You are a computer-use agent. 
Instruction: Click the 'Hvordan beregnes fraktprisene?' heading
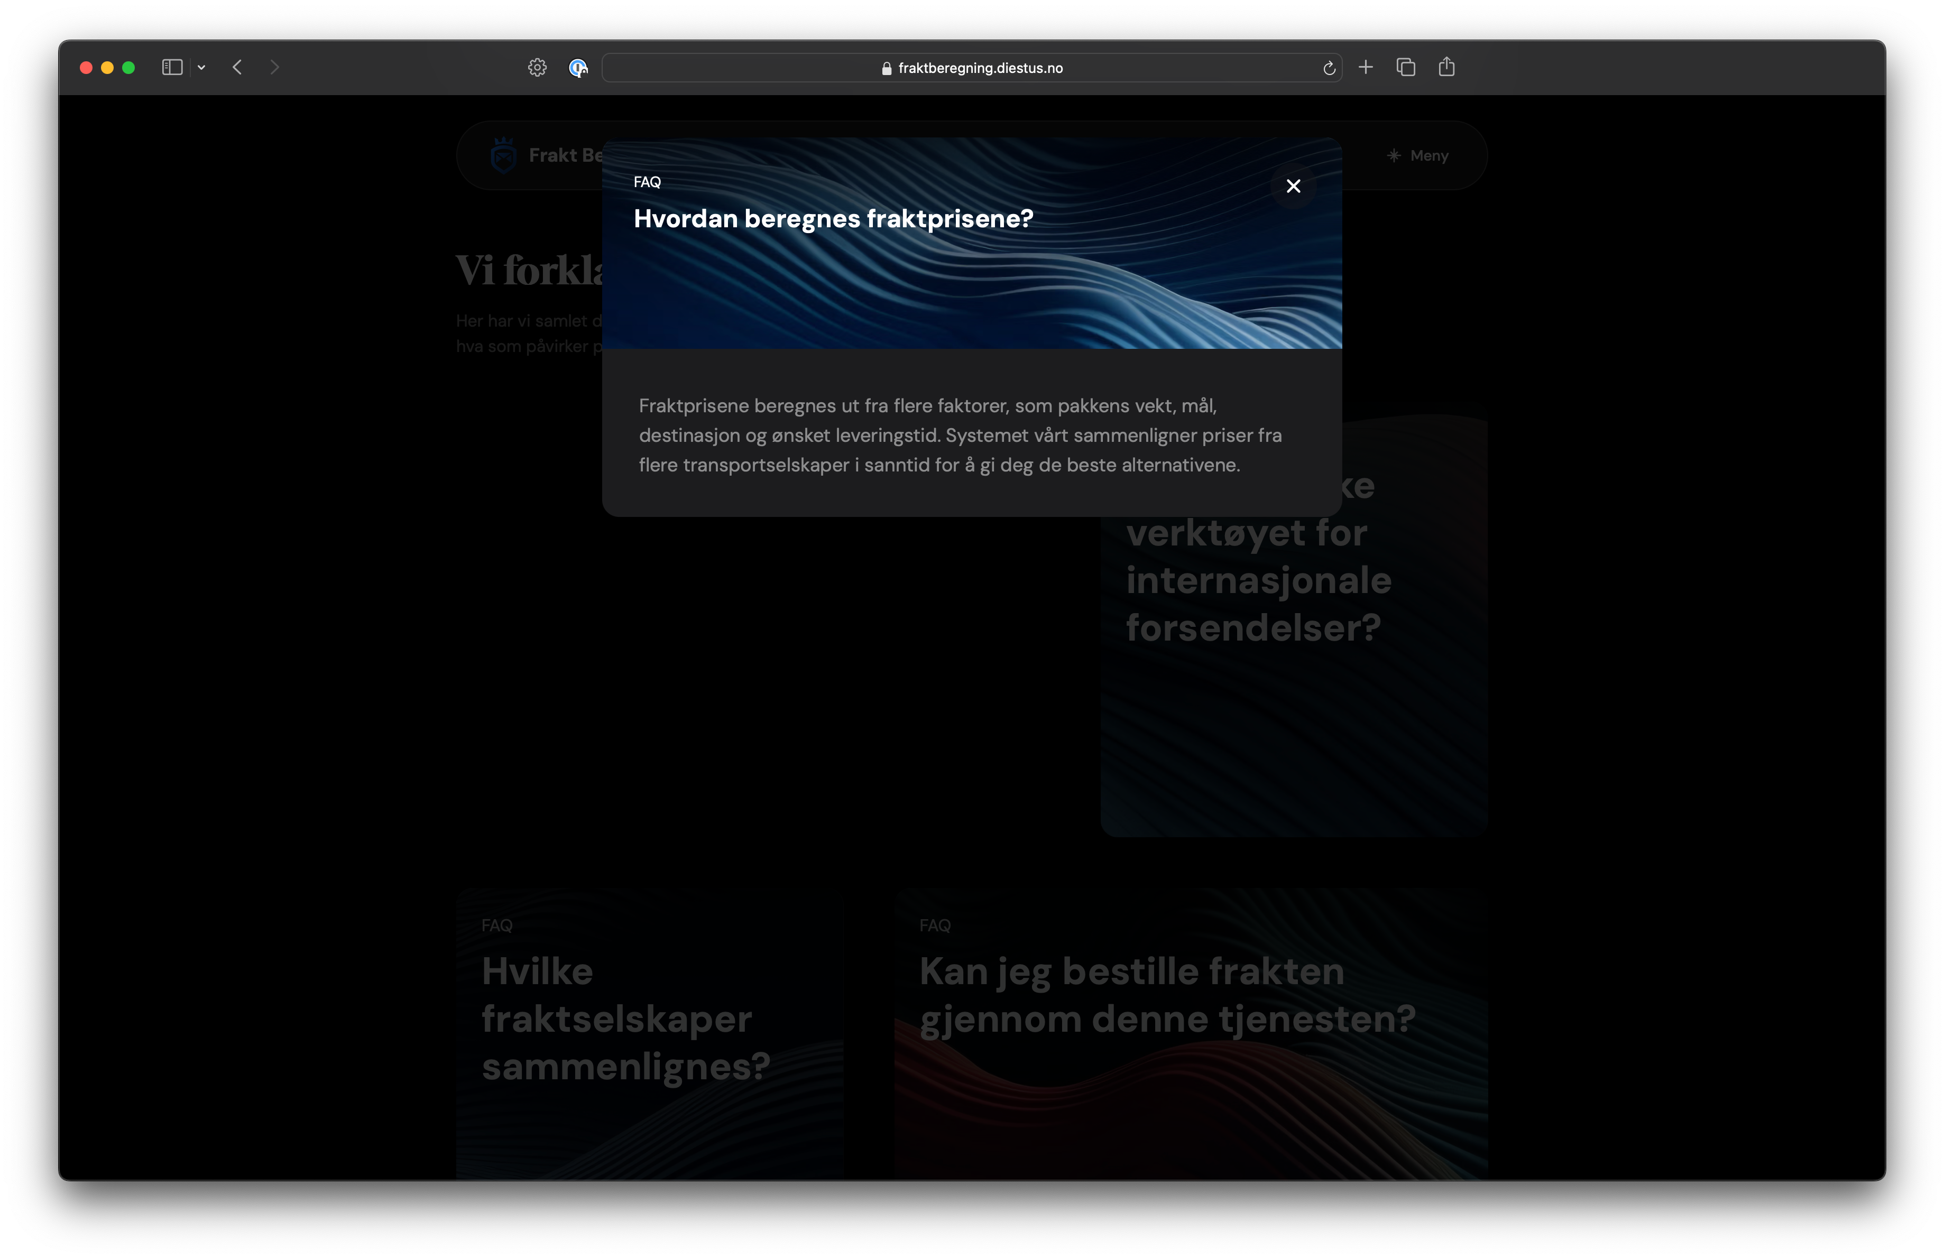(834, 219)
